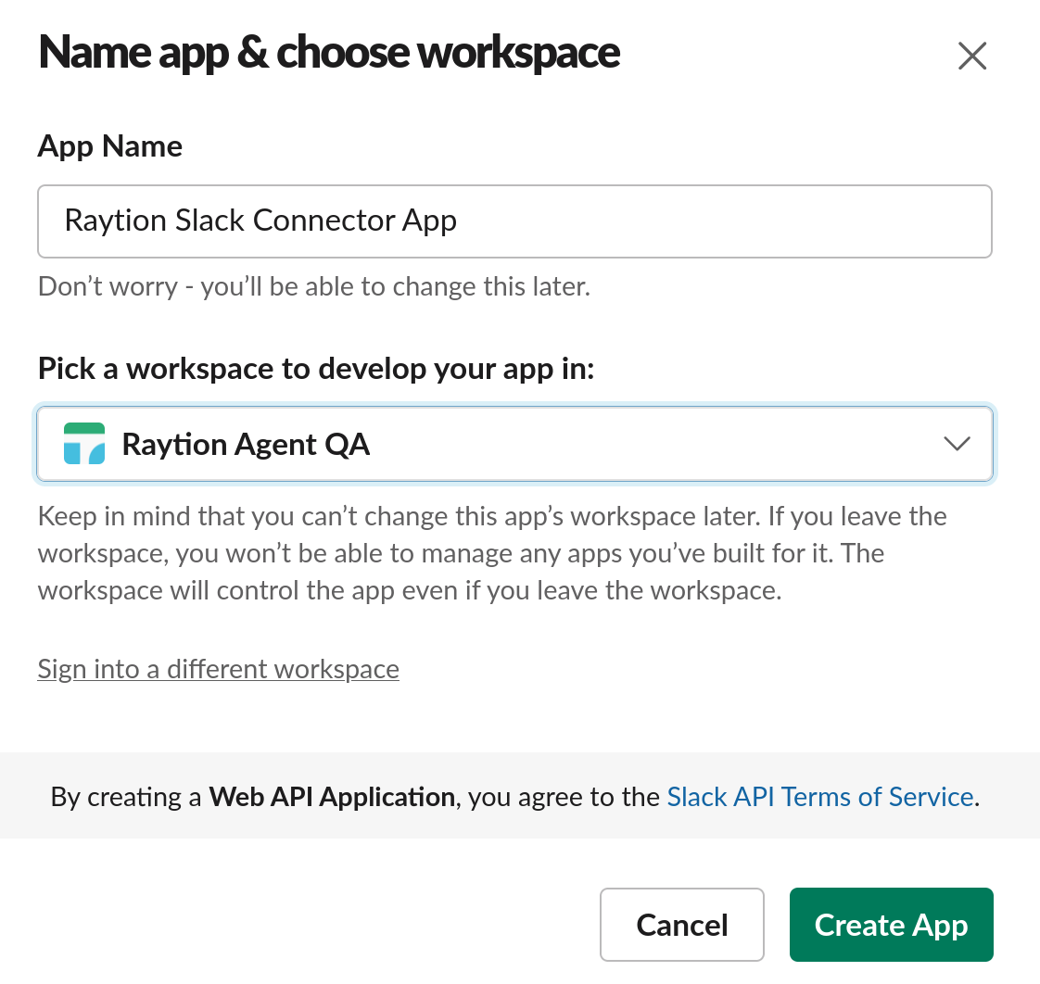Click the bold 'Web API Application' text
The height and width of the screenshot is (984, 1040).
click(x=332, y=797)
